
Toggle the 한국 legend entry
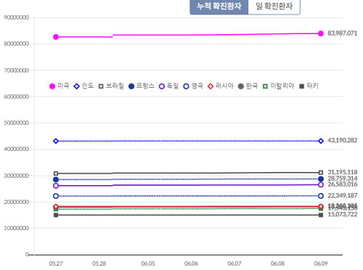coord(248,86)
